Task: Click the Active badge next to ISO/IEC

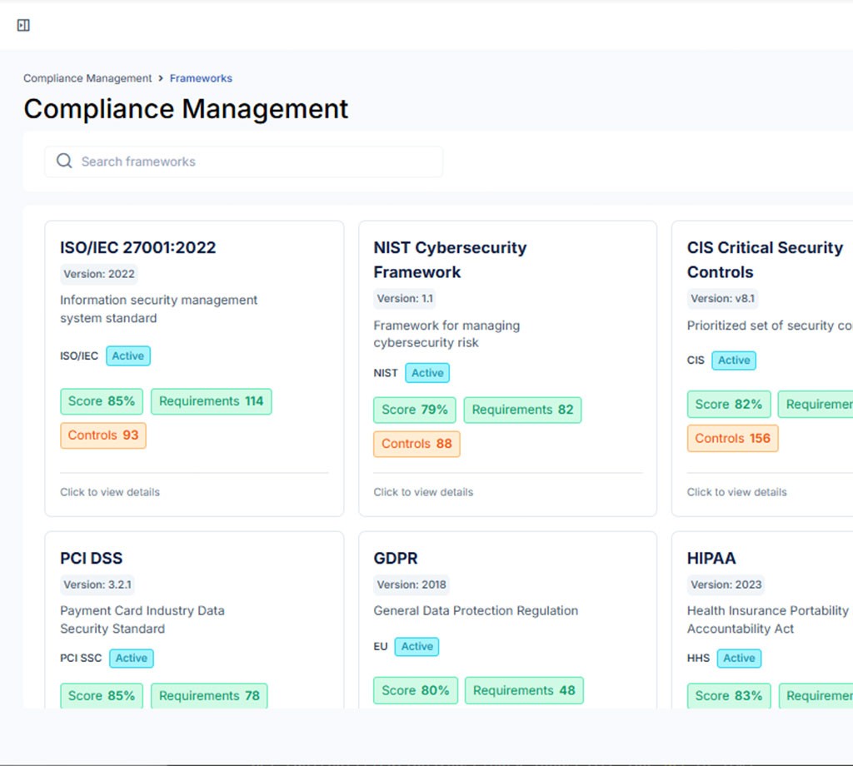Action: (x=127, y=356)
